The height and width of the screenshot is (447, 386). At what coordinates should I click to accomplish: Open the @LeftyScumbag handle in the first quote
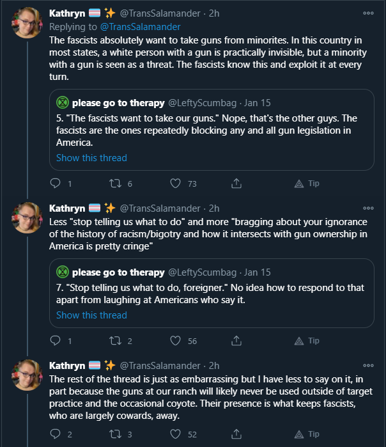coord(202,103)
